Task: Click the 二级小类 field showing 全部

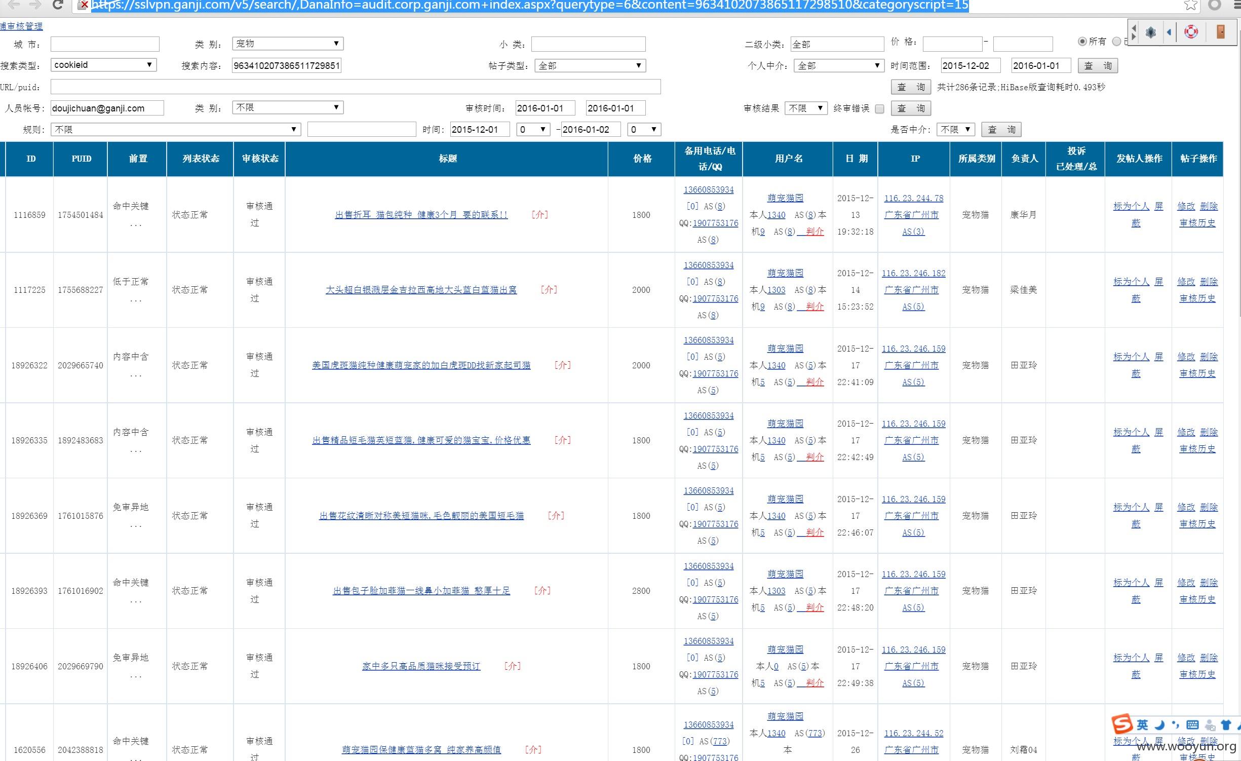Action: [837, 44]
